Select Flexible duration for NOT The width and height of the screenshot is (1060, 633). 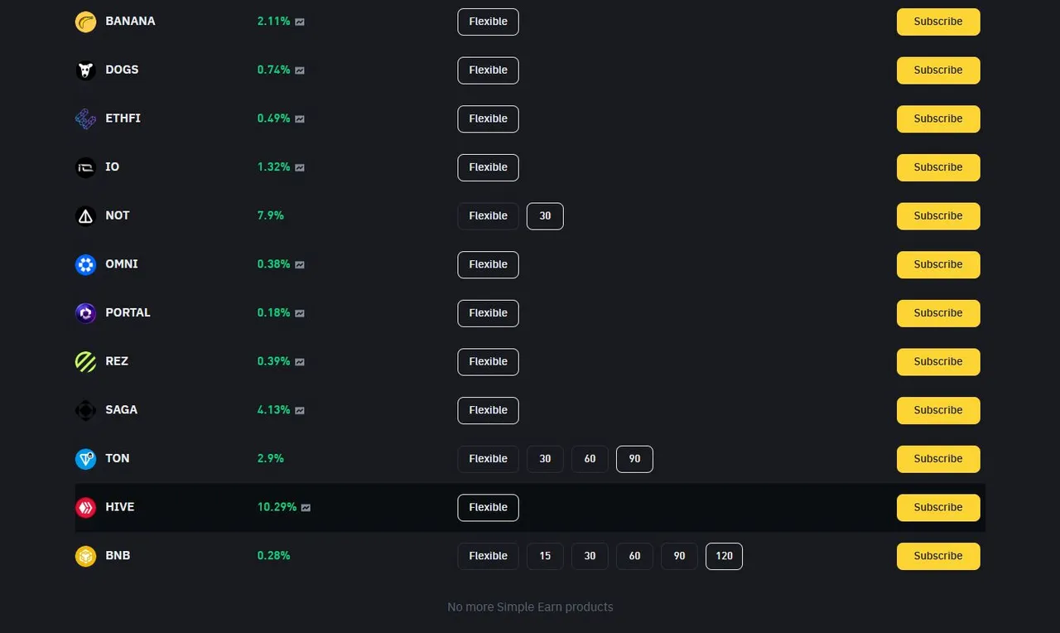pyautogui.click(x=488, y=216)
